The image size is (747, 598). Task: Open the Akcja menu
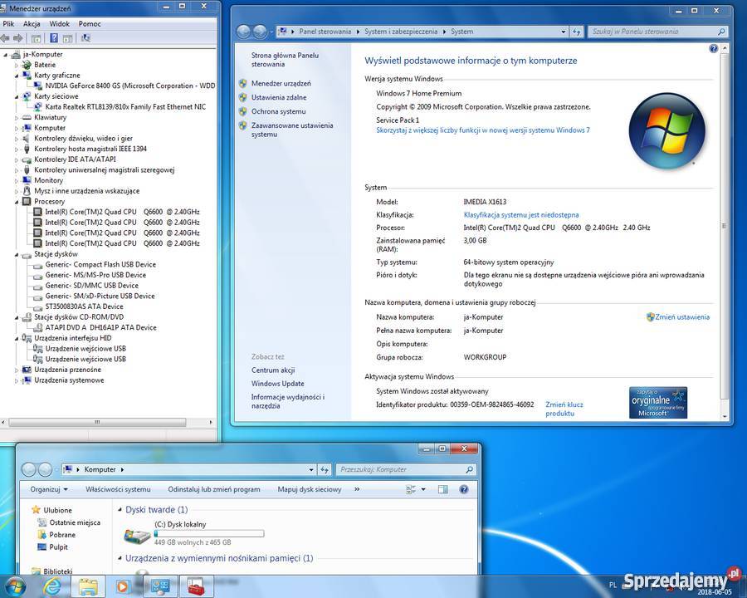(32, 24)
